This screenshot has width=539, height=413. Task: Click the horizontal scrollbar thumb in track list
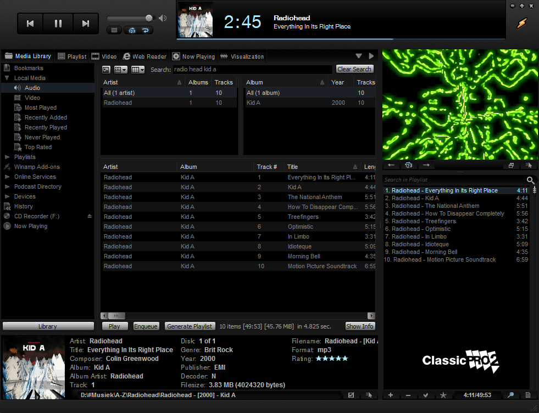(x=116, y=315)
